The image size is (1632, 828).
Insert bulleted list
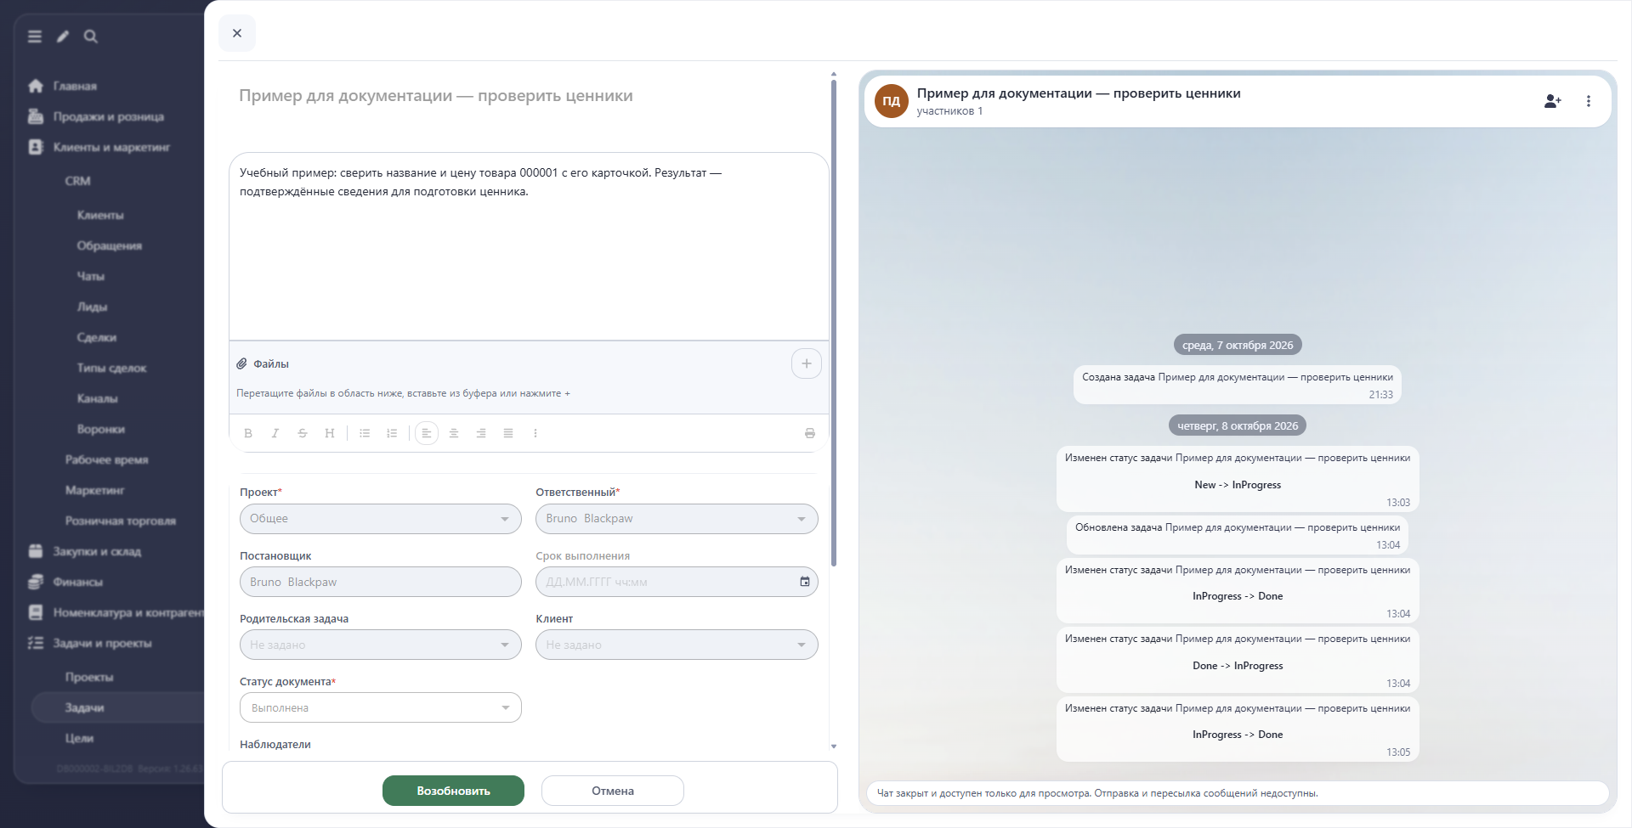click(365, 433)
